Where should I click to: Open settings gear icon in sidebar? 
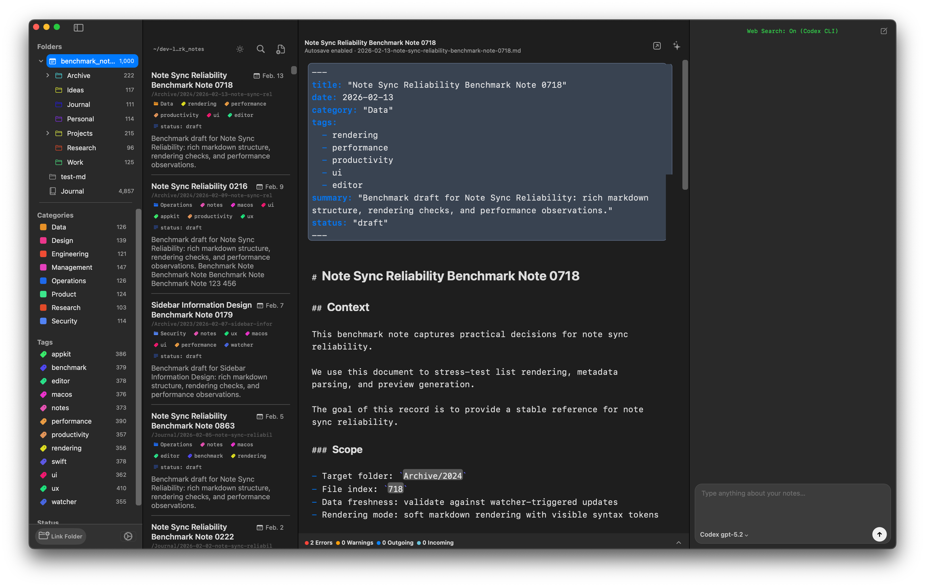pyautogui.click(x=128, y=536)
